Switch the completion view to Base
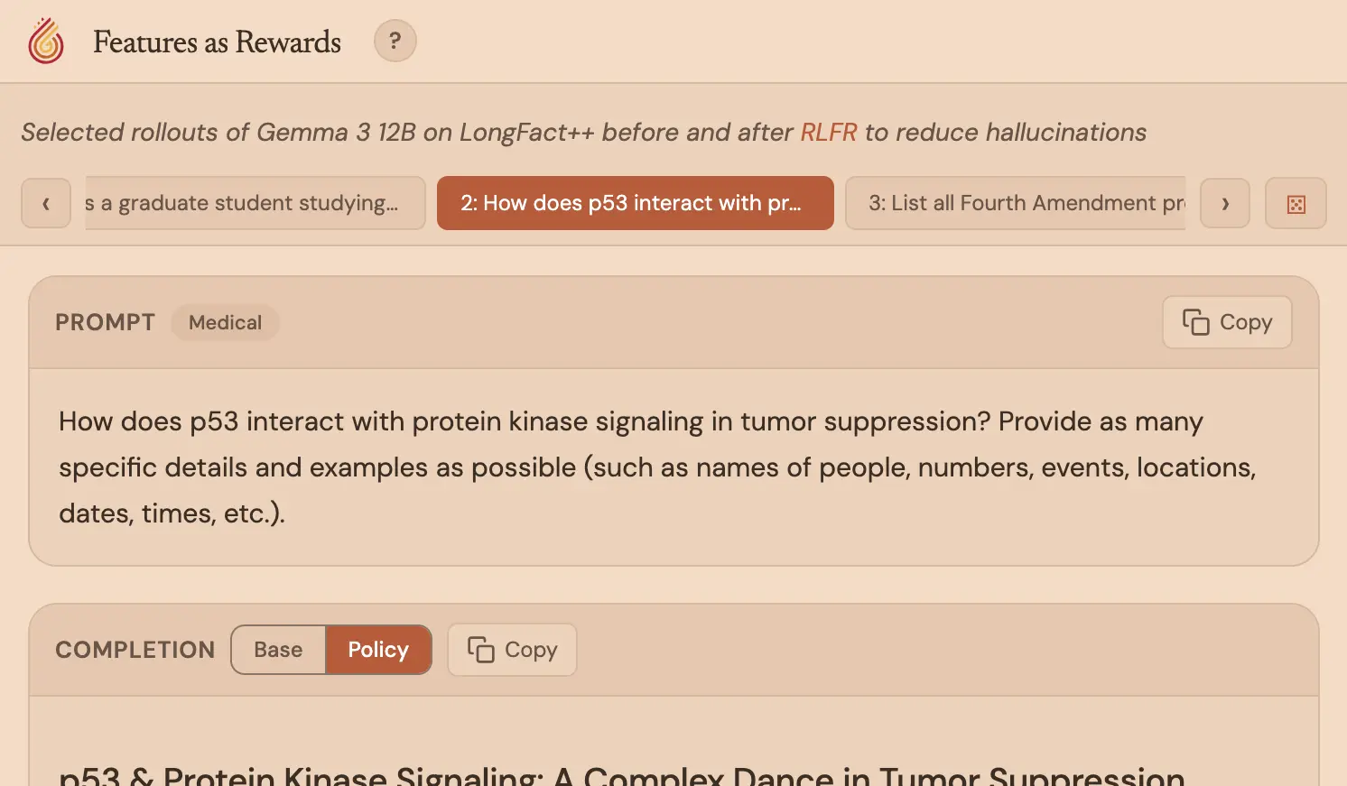1347x786 pixels. coord(277,649)
